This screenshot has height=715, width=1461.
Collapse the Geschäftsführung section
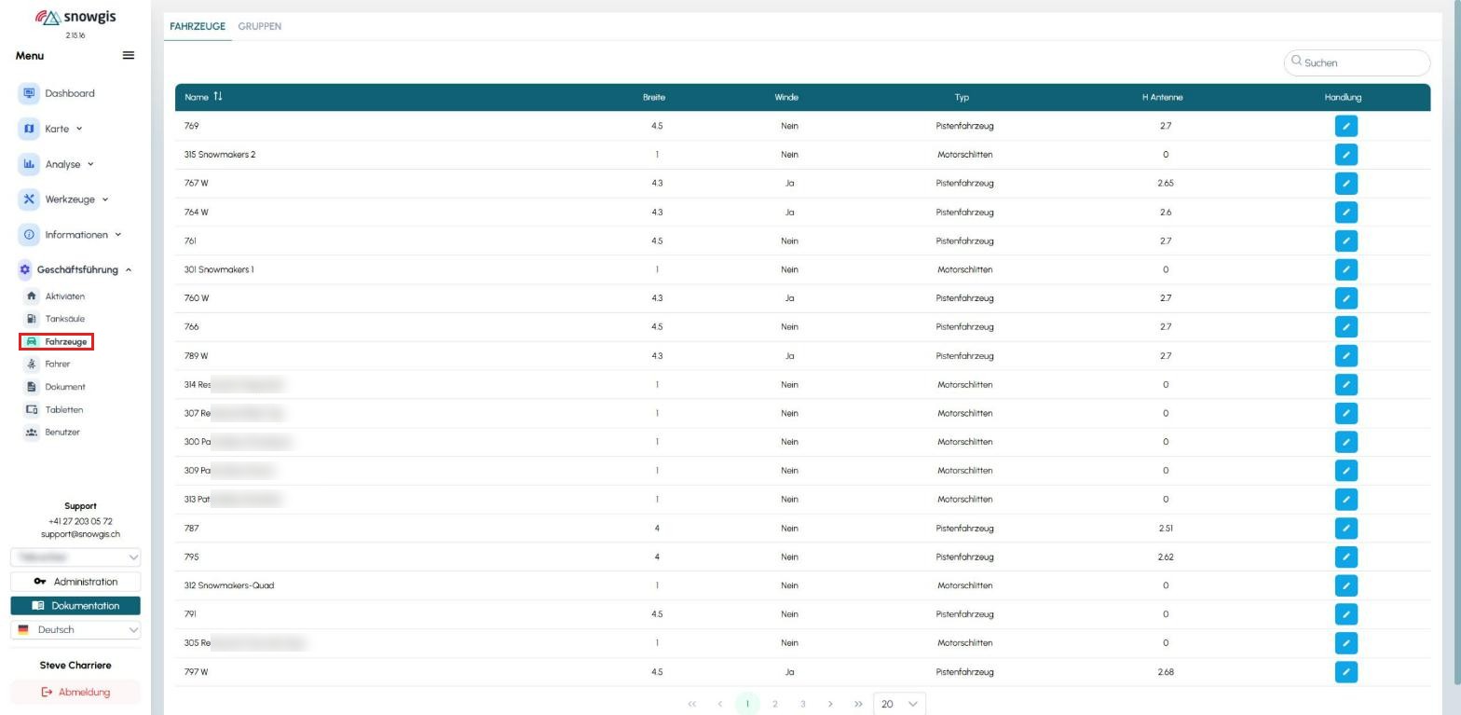pos(75,270)
